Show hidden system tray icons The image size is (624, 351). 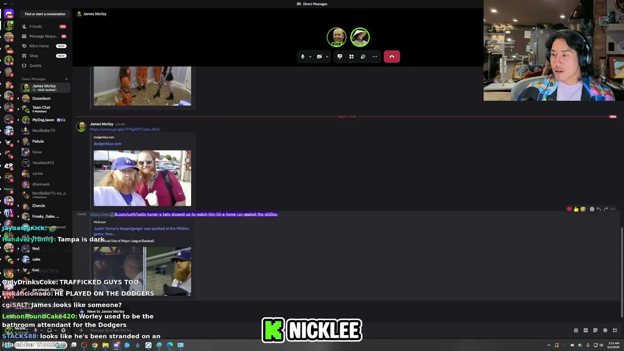549,346
